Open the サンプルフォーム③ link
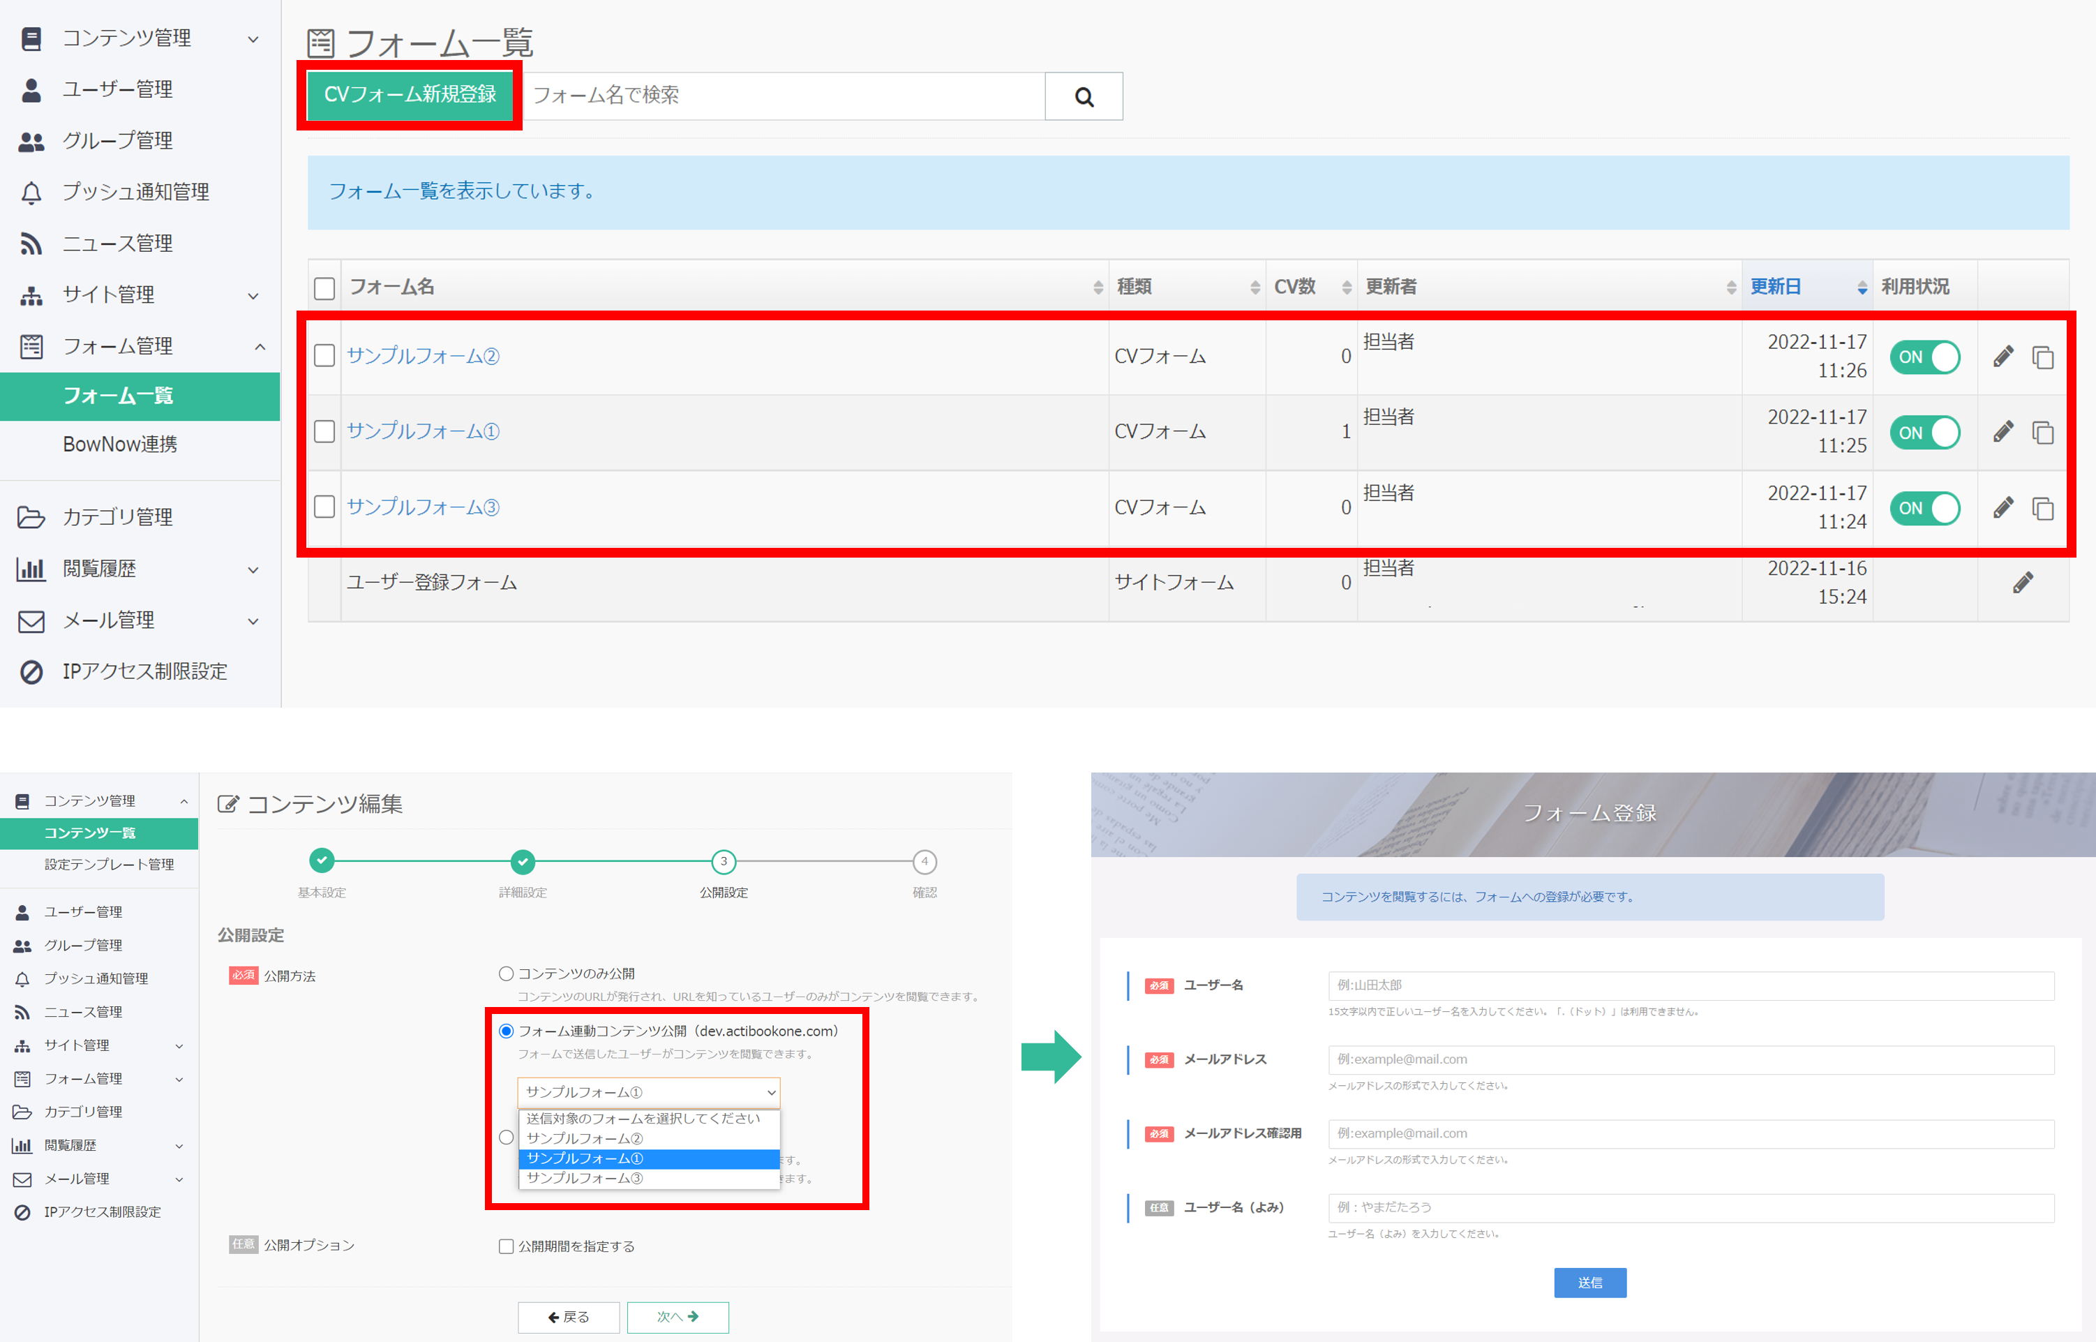 pyautogui.click(x=424, y=507)
